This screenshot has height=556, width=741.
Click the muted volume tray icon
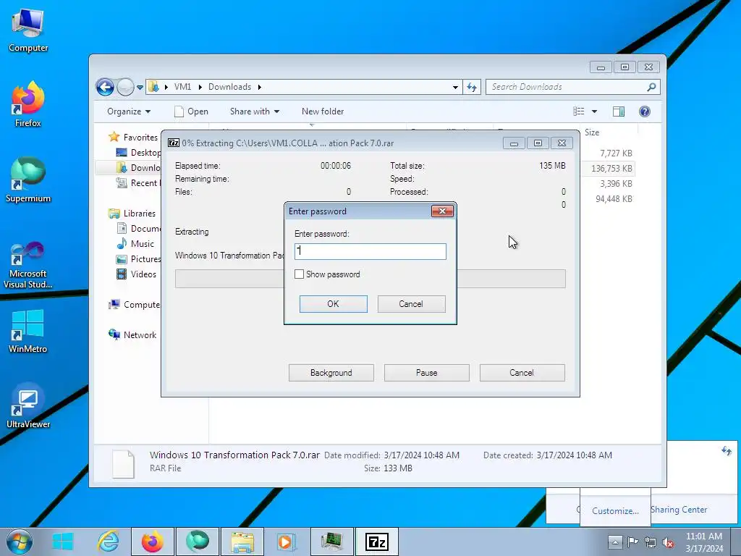(668, 542)
